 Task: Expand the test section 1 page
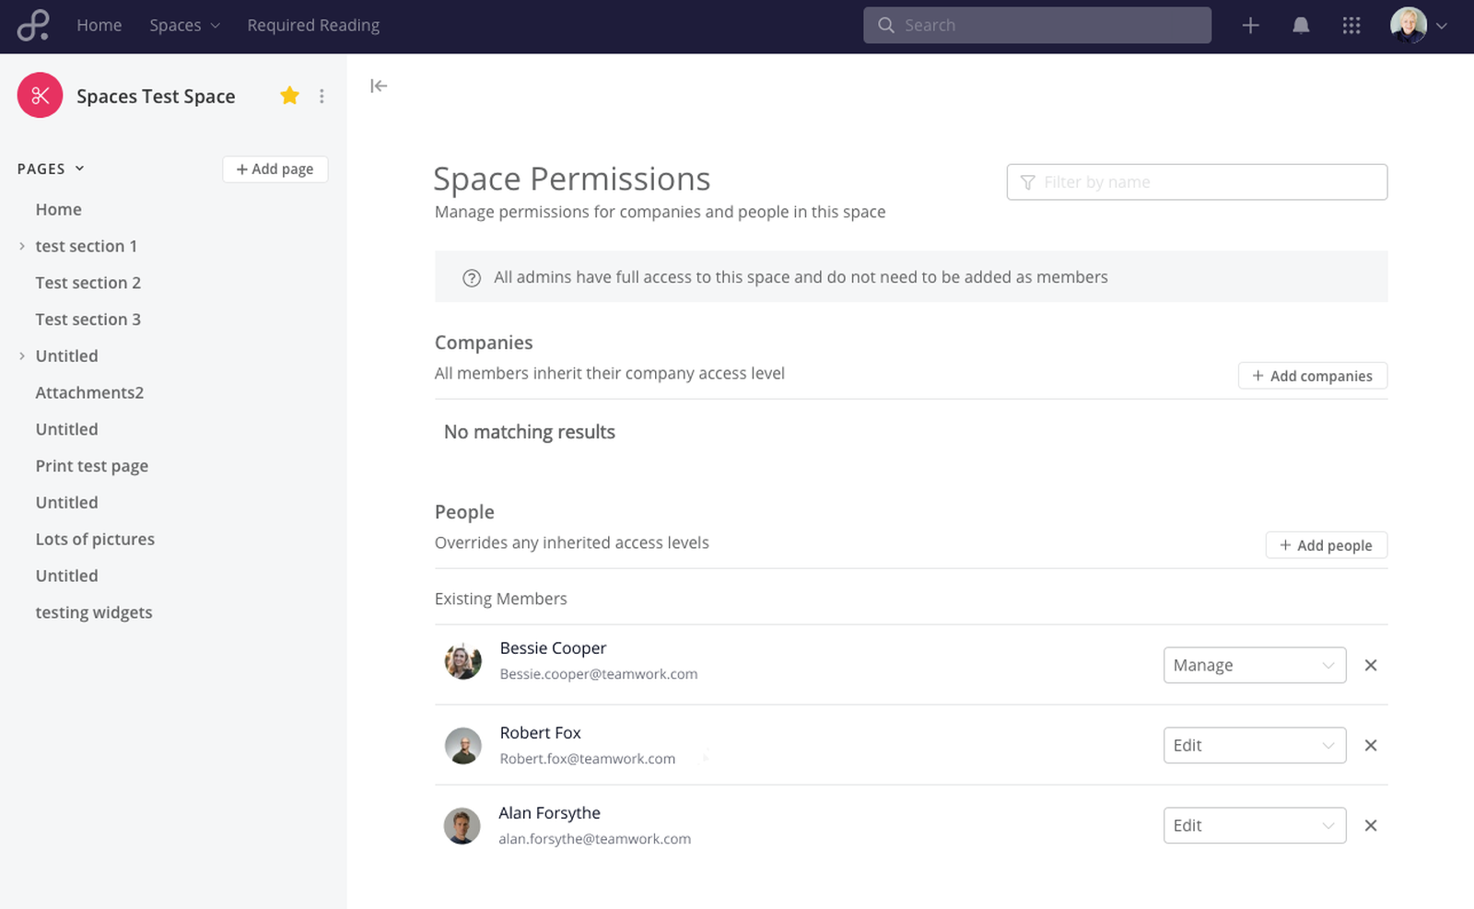pyautogui.click(x=22, y=246)
